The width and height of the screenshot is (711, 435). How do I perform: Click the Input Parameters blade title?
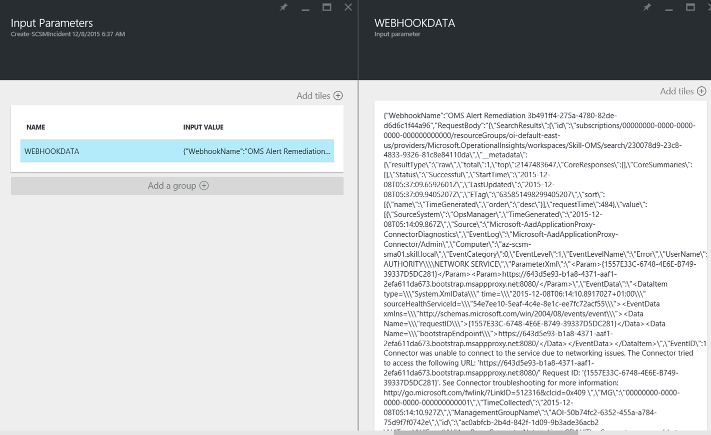[x=51, y=23]
